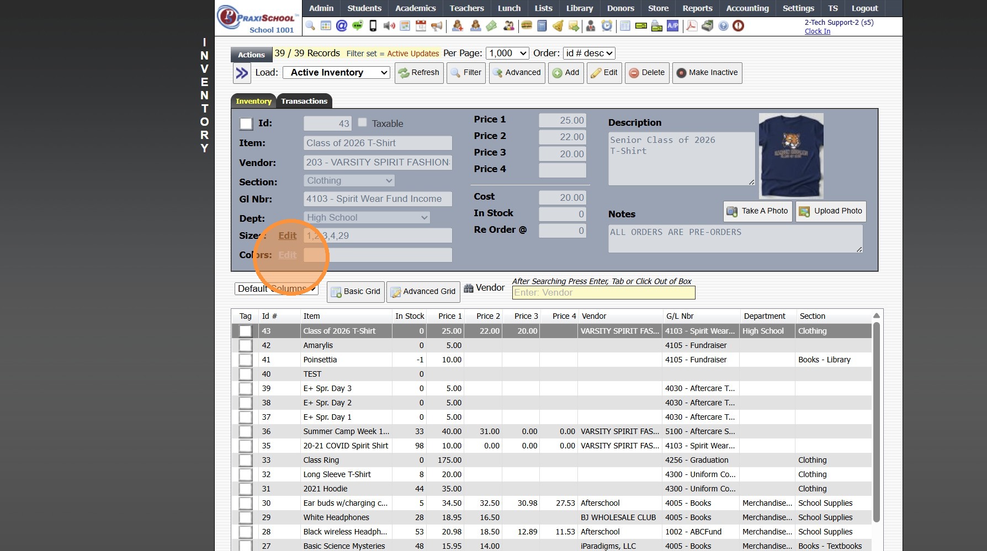This screenshot has width=987, height=551.
Task: Click the Upload Photo button
Action: (831, 211)
